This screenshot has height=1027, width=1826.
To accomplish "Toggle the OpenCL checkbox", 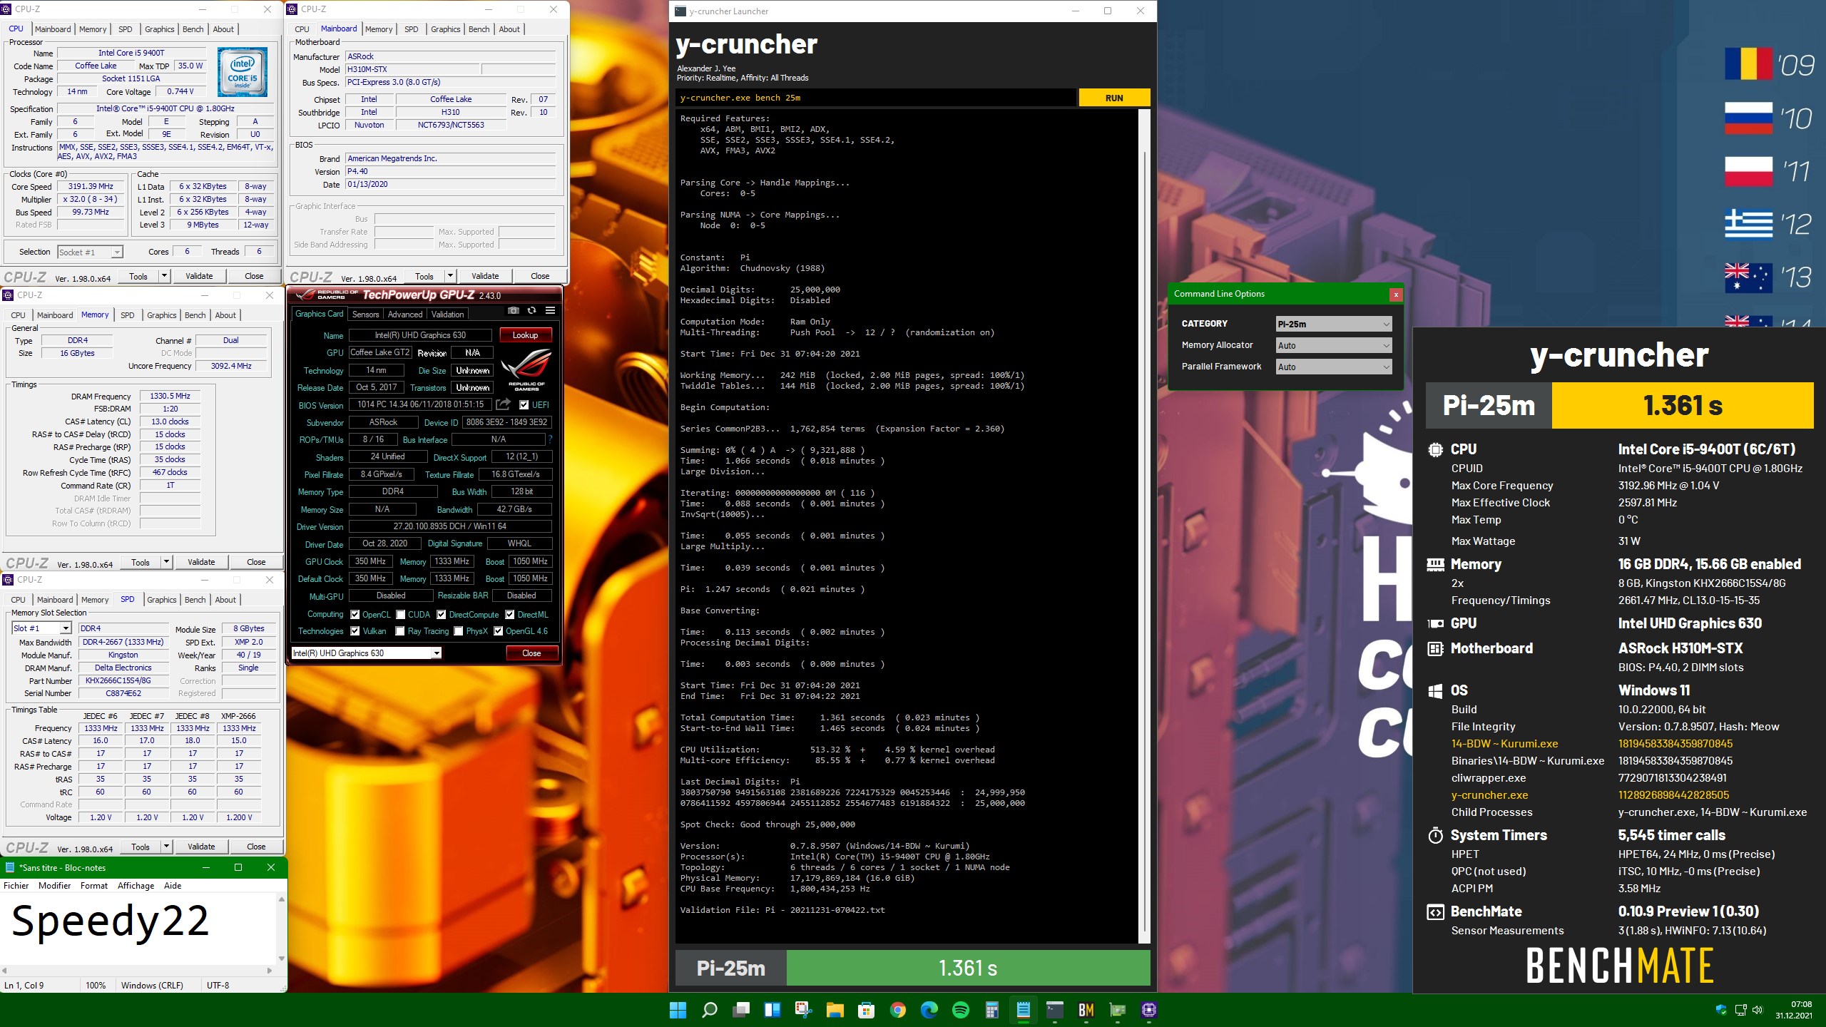I will [x=355, y=614].
